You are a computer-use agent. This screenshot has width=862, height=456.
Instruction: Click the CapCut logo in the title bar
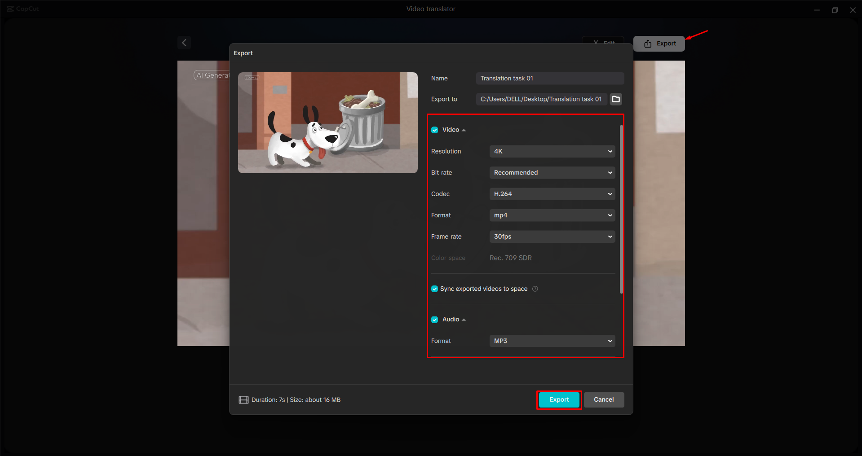[11, 9]
